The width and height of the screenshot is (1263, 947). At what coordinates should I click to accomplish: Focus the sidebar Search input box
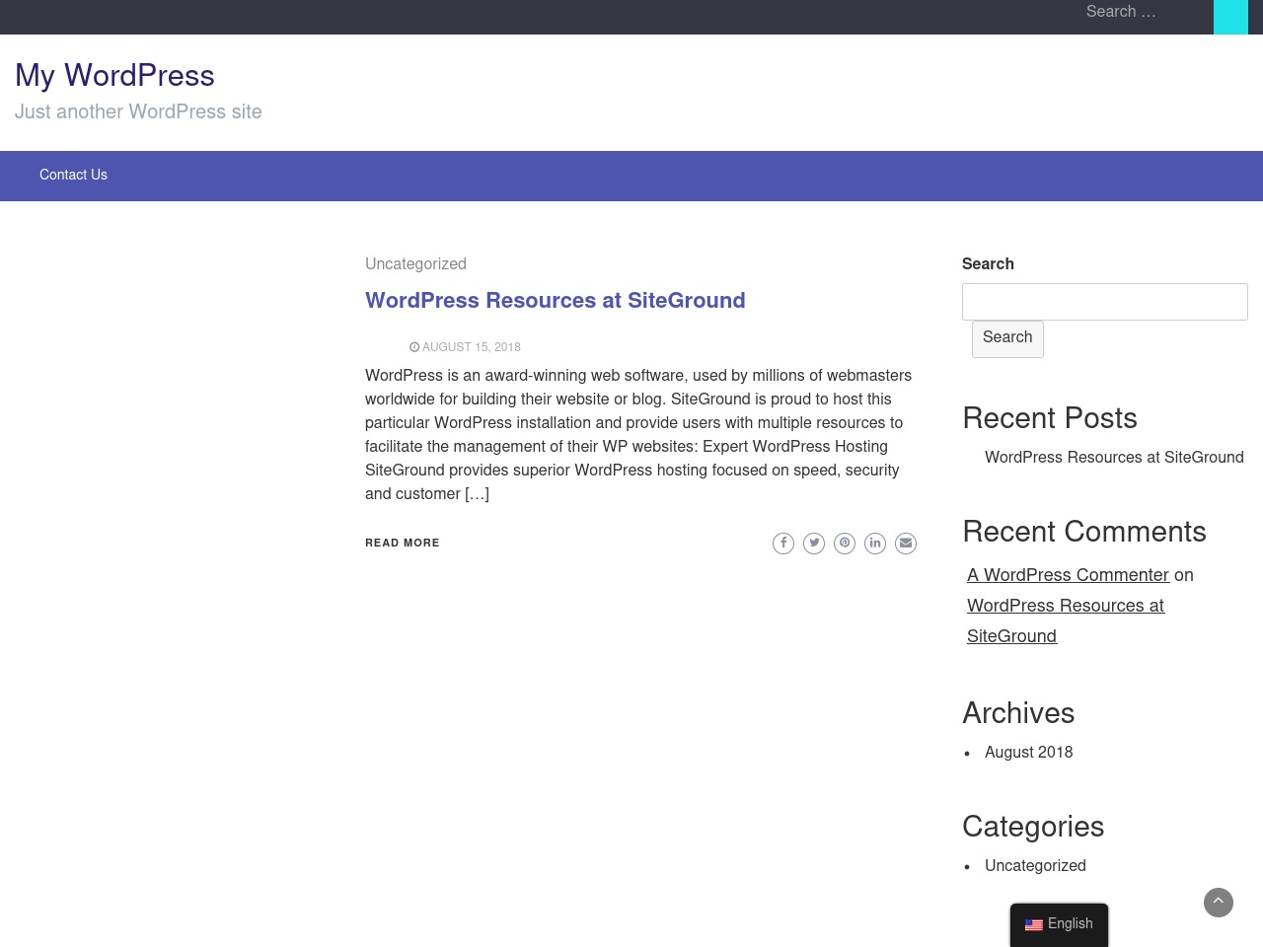[1105, 302]
